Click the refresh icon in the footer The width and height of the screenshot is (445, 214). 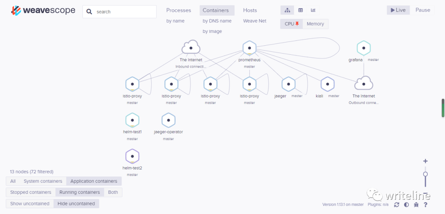pos(396,205)
